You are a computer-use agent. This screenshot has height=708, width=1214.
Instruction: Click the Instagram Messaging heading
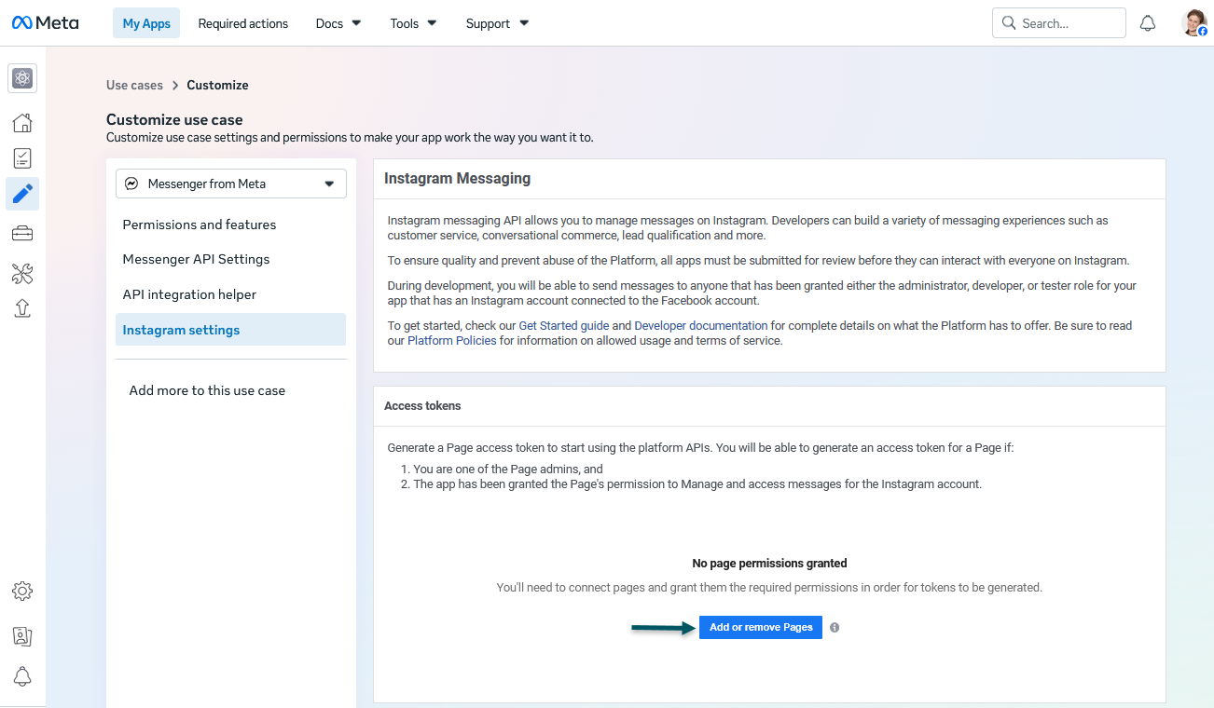point(457,178)
